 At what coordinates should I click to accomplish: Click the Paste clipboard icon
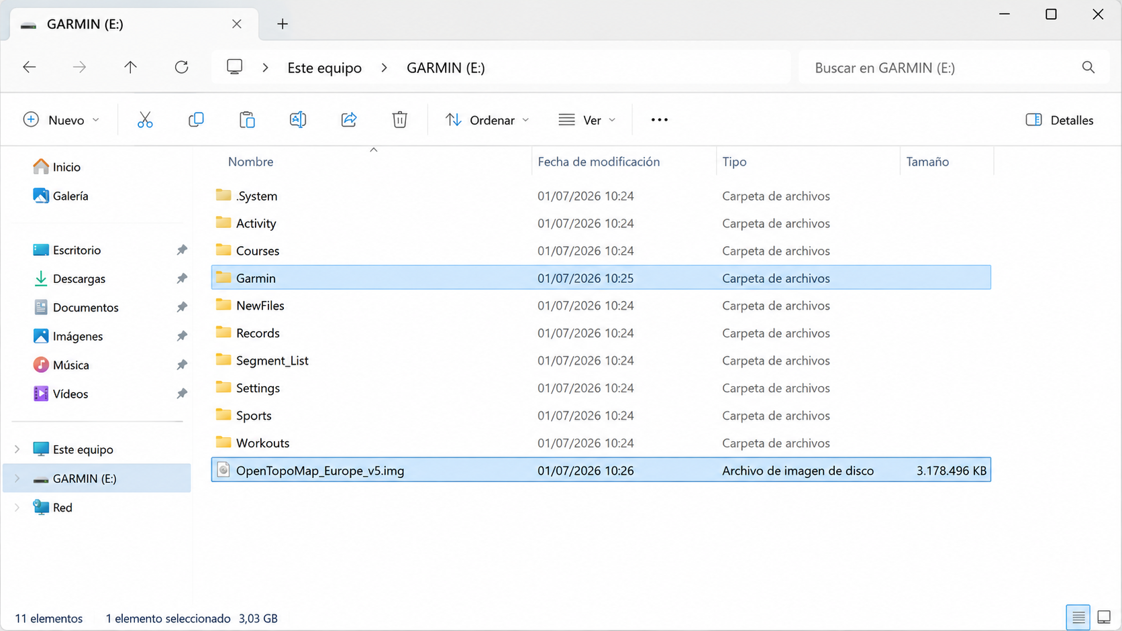(x=247, y=120)
